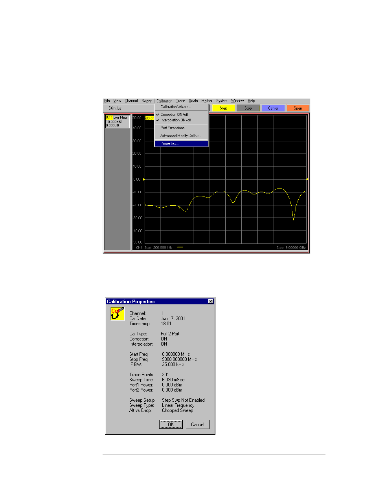Click the Timestamp 18:01 value
The height and width of the screenshot is (485, 375).
tap(166, 324)
